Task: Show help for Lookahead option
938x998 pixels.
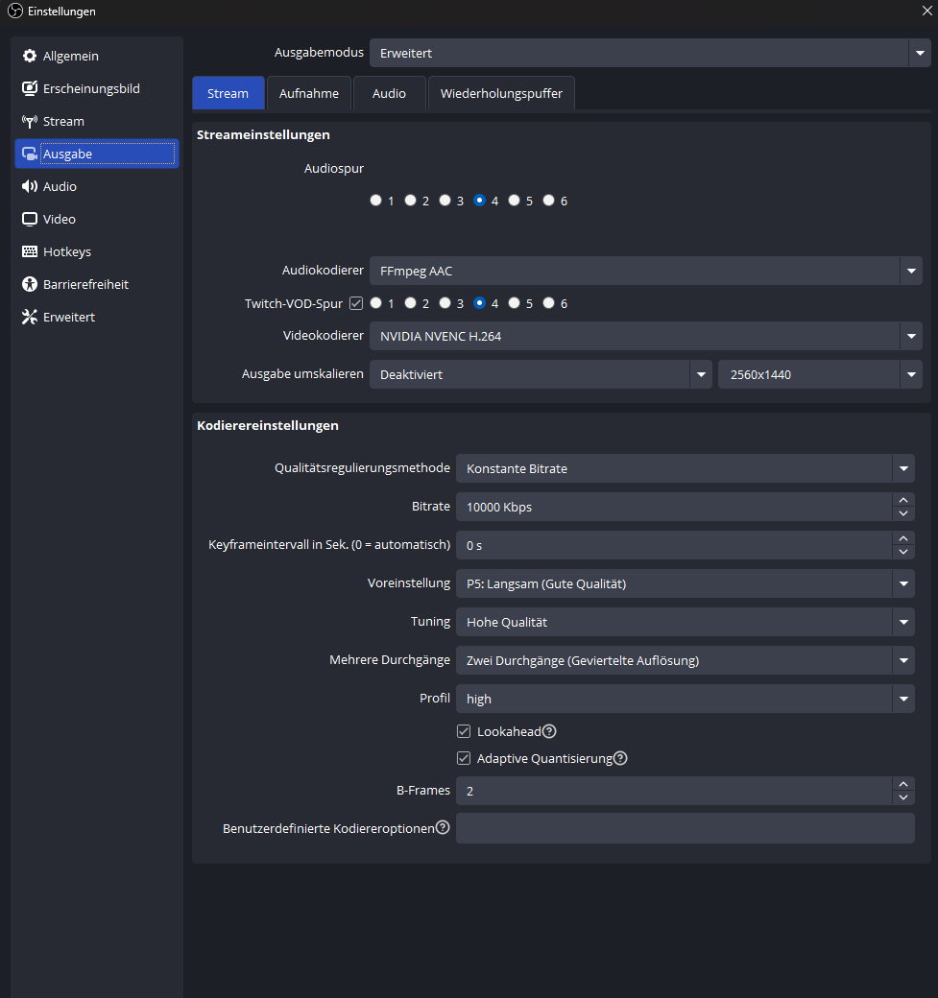Action: (549, 731)
